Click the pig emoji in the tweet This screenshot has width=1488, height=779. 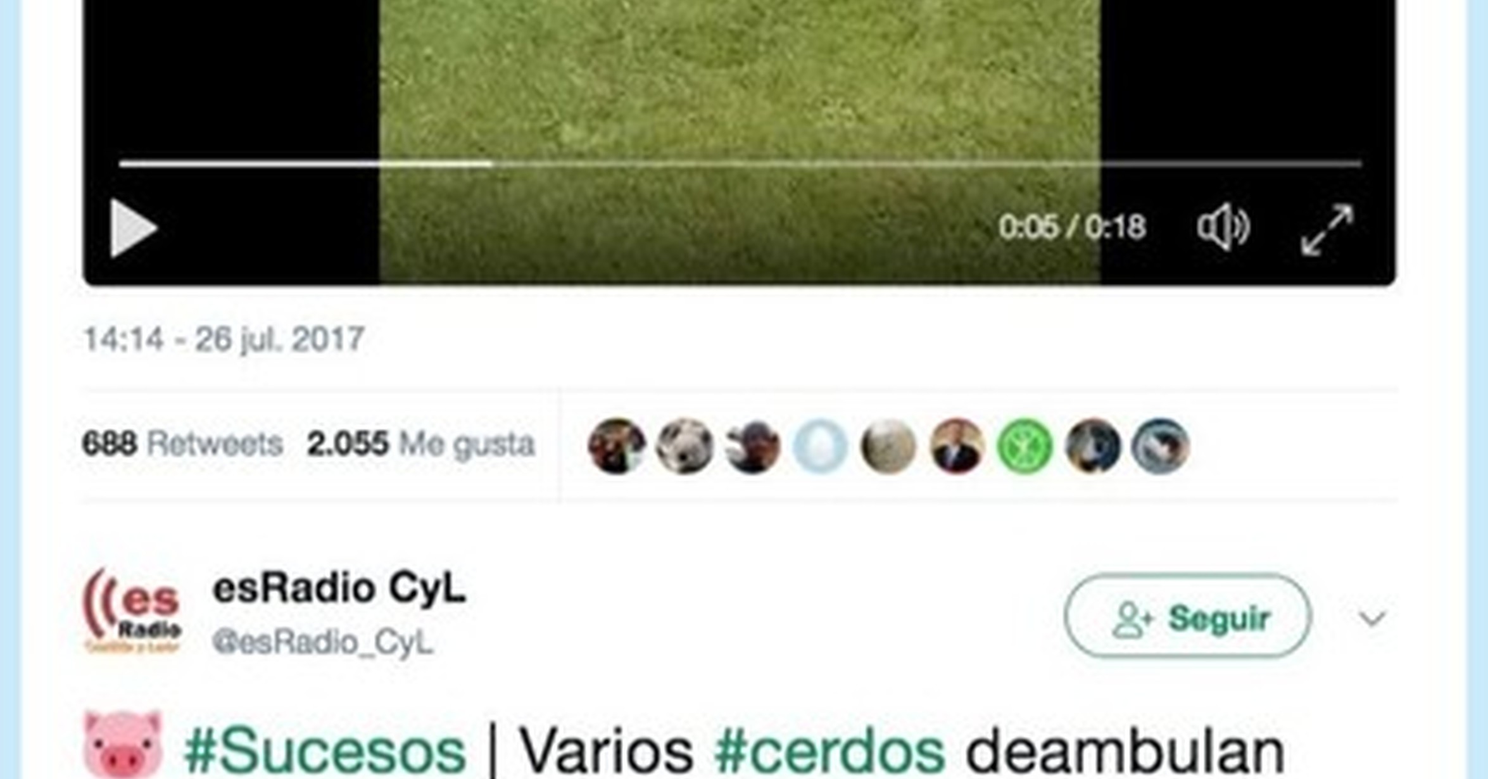(123, 745)
